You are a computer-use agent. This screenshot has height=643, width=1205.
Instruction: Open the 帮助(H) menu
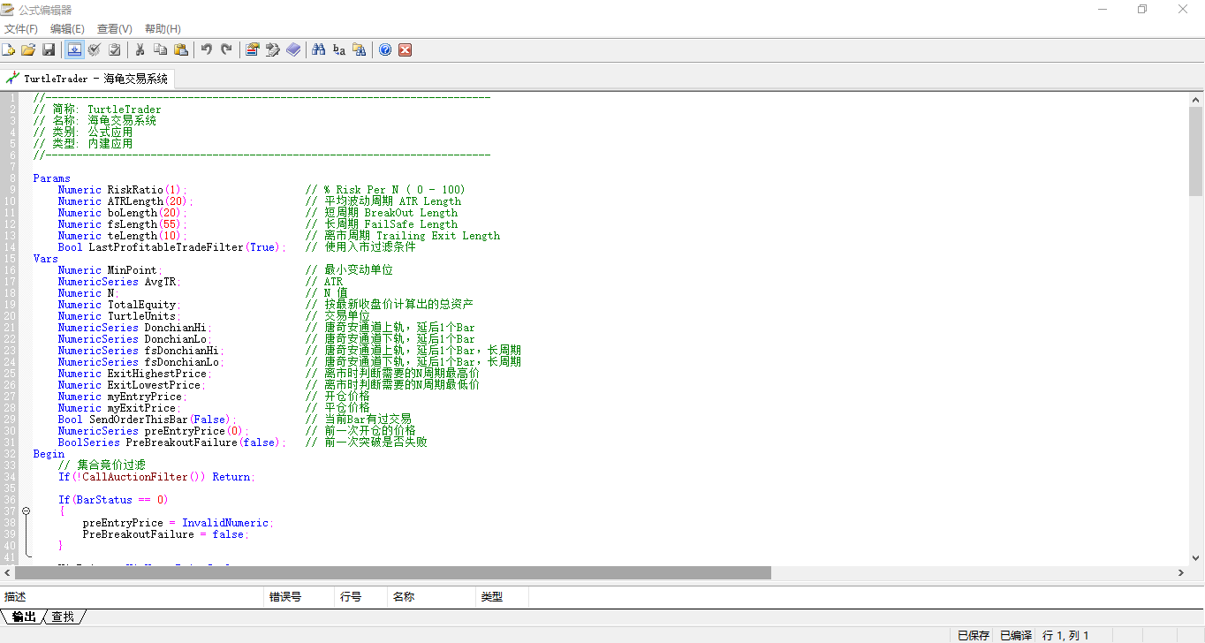(163, 29)
